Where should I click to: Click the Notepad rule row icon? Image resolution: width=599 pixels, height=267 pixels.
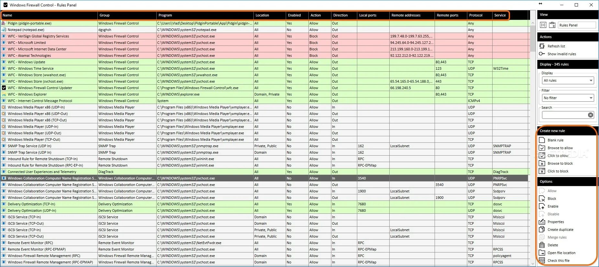pyautogui.click(x=4, y=30)
